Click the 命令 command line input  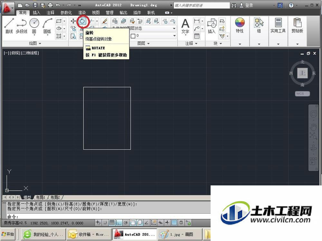109,216
